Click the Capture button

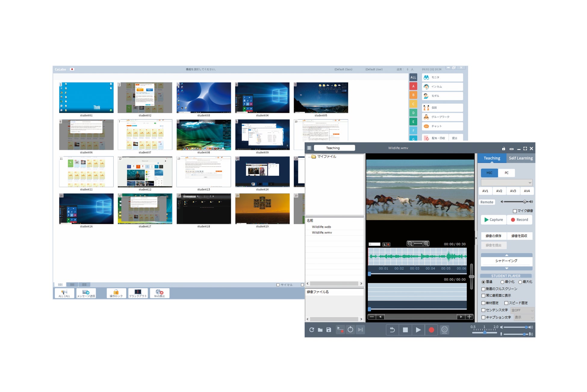coord(493,220)
